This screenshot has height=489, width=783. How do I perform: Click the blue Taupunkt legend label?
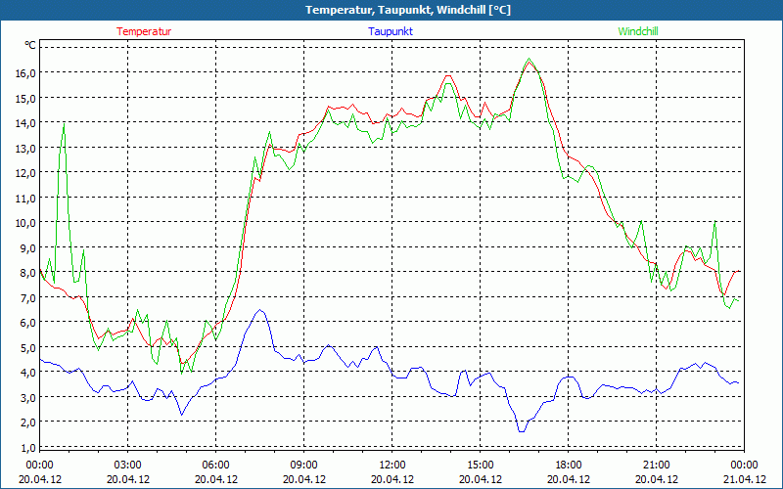tap(391, 31)
